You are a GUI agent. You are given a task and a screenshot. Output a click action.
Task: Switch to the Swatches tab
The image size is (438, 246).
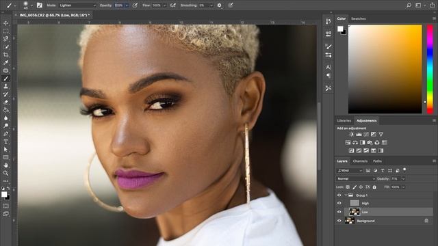[x=359, y=18]
